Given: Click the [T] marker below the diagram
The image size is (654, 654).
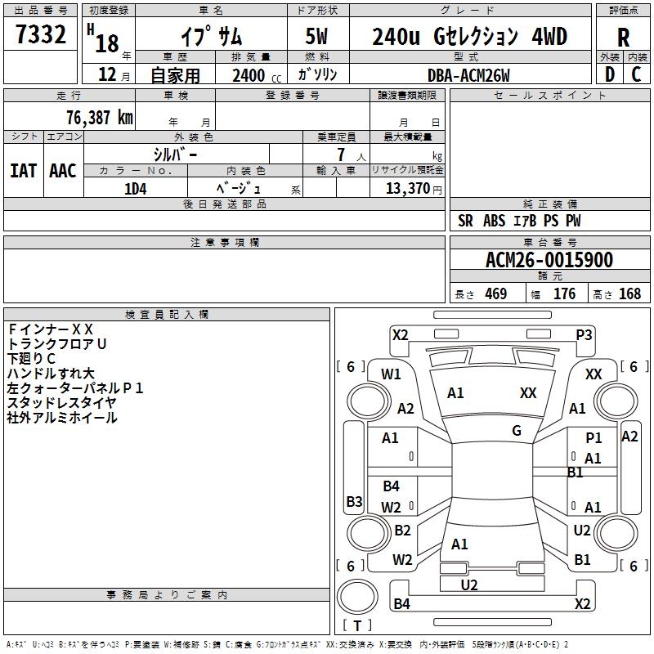Looking at the screenshot, I should pyautogui.click(x=356, y=625).
